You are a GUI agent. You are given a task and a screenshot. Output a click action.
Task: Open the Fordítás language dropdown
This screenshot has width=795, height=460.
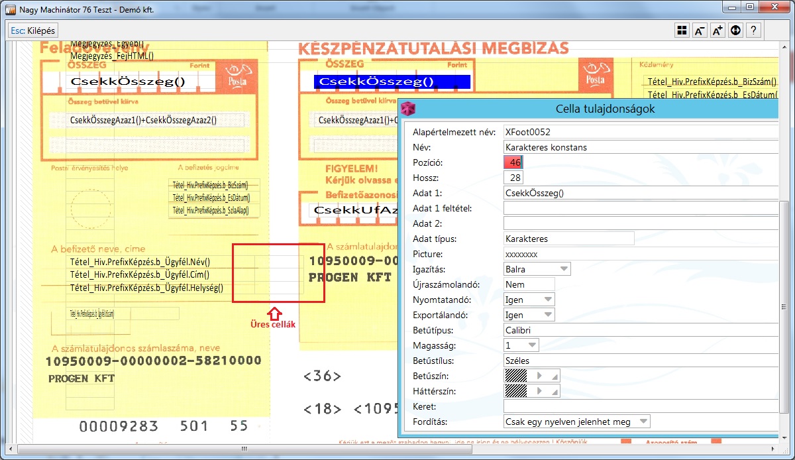click(576, 422)
